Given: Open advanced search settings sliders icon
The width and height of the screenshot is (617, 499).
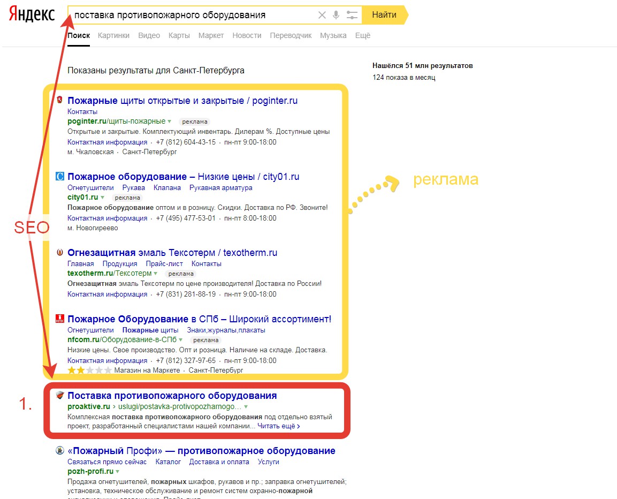Looking at the screenshot, I should pos(352,15).
